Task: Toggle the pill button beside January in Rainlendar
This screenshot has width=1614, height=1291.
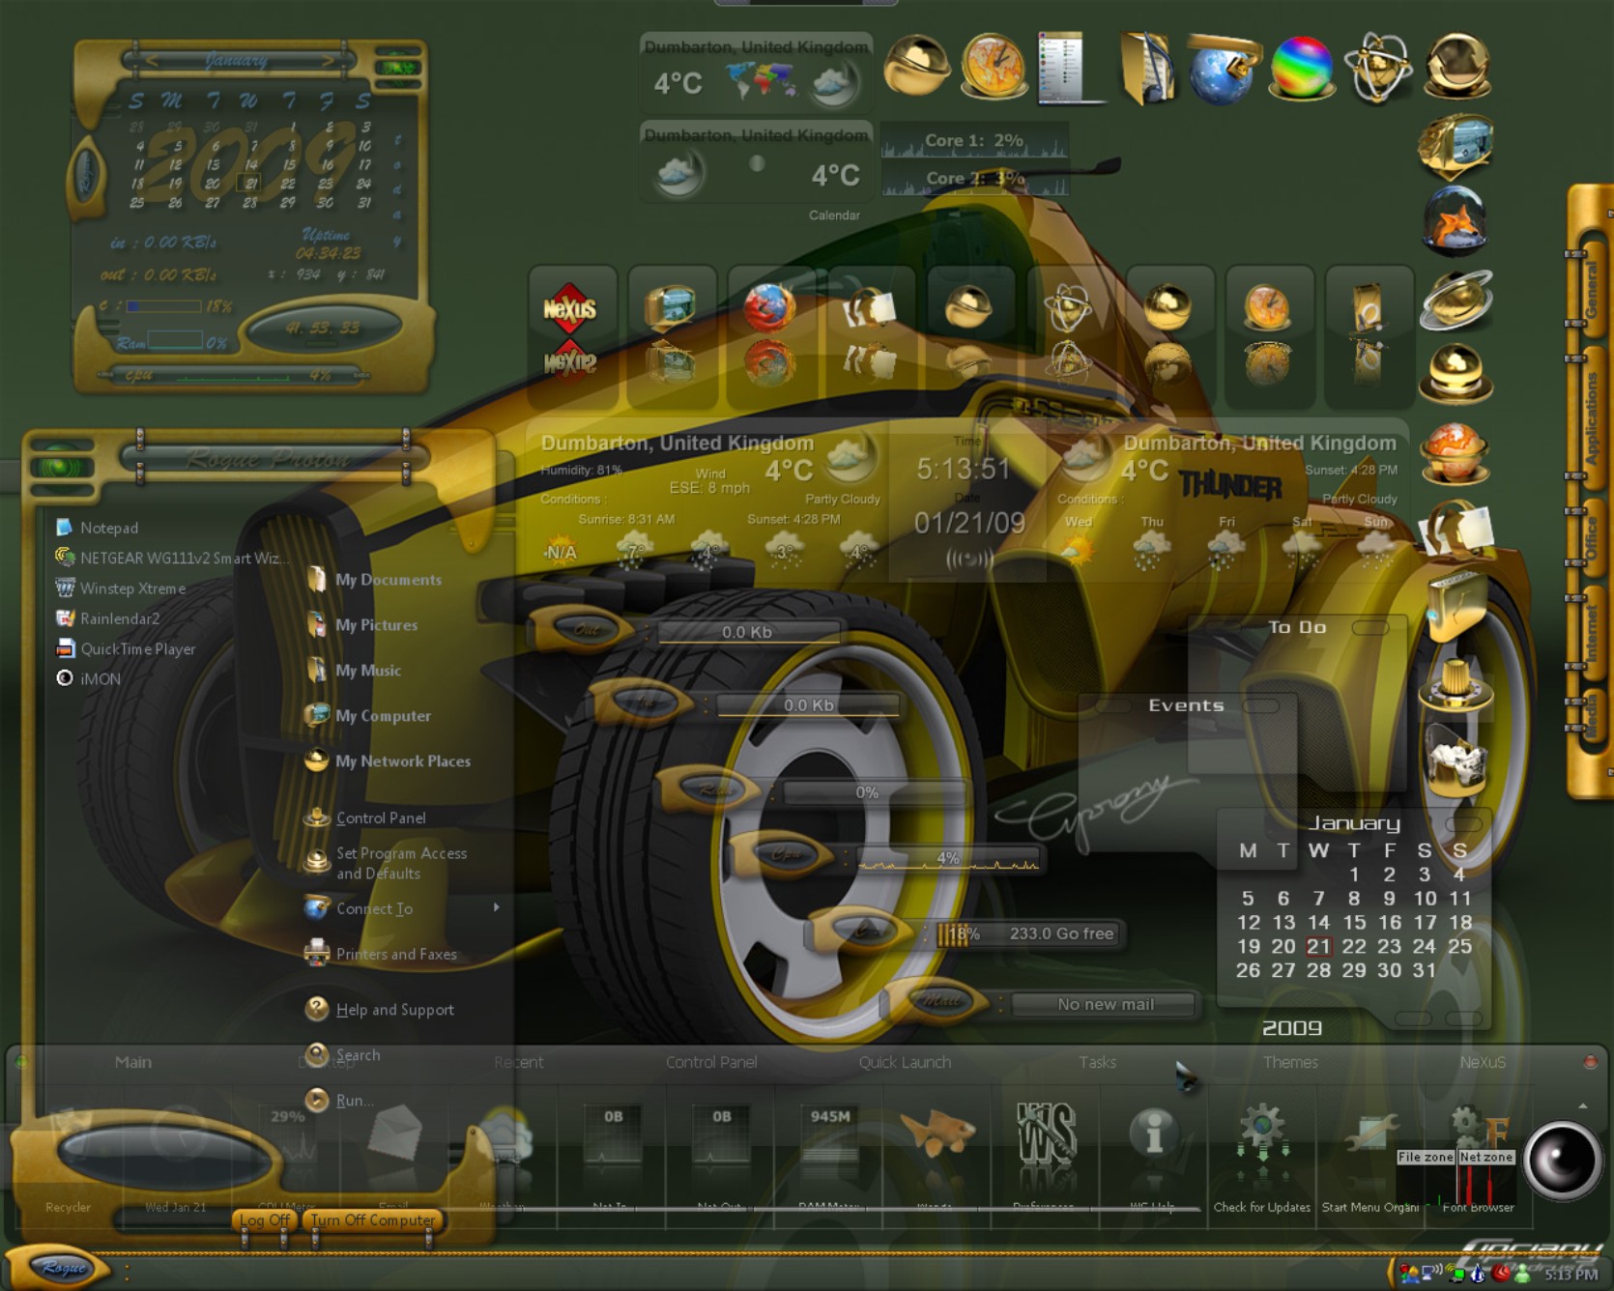Action: click(x=1463, y=823)
